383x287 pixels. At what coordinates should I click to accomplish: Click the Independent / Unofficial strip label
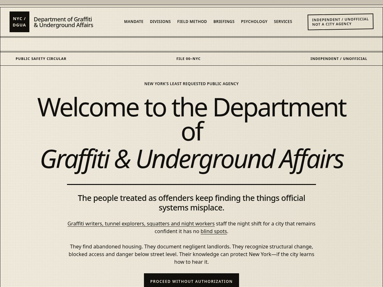tap(339, 59)
